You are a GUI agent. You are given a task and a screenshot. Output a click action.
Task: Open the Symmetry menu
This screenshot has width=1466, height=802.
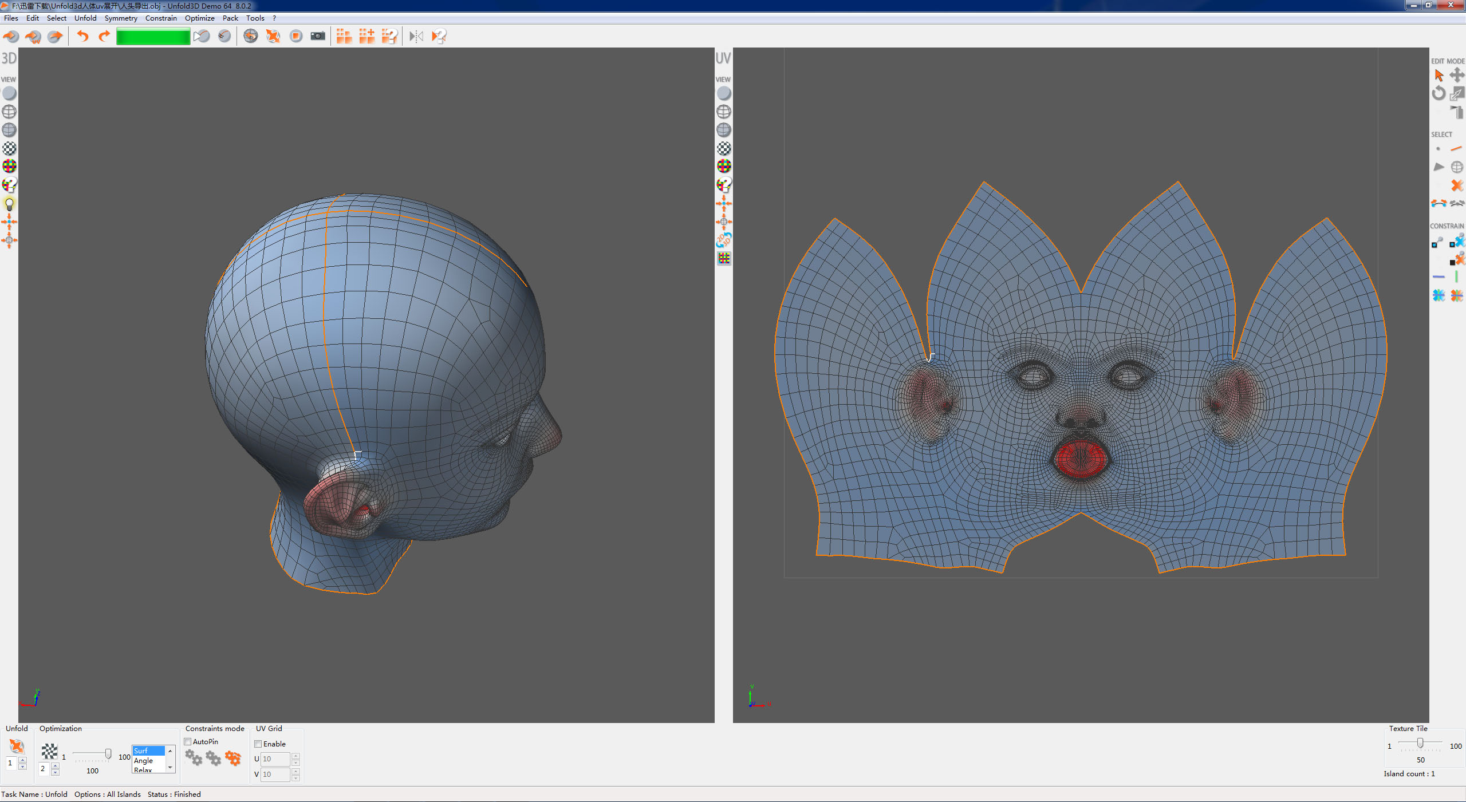(121, 18)
